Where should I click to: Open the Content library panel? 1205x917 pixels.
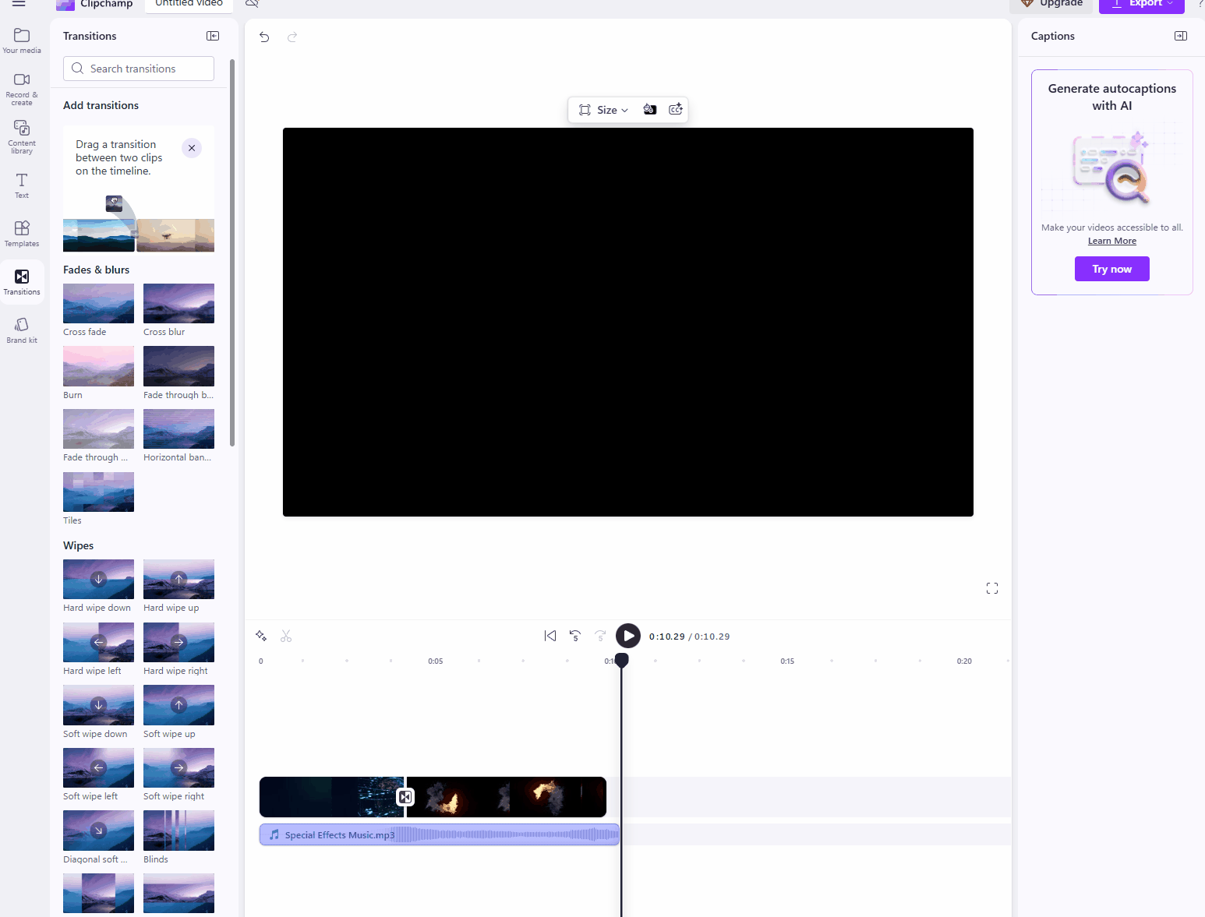pos(21,136)
